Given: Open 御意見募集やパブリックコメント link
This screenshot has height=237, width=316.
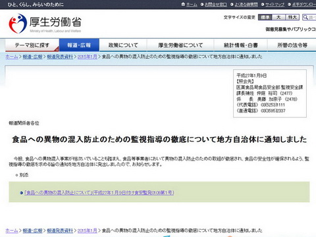Looking at the screenshot, I should click(291, 29).
